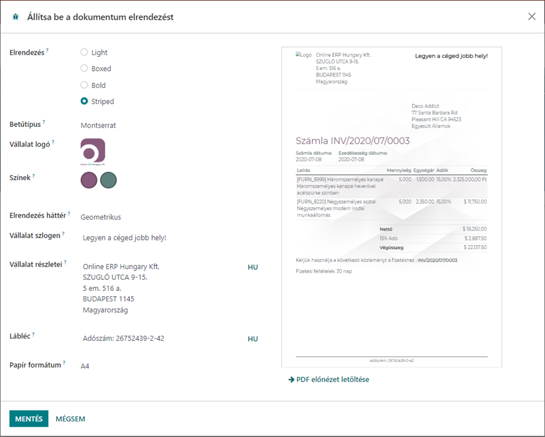The width and height of the screenshot is (545, 437).
Task: Click help icon beside Lábléc label
Action: [34, 334]
